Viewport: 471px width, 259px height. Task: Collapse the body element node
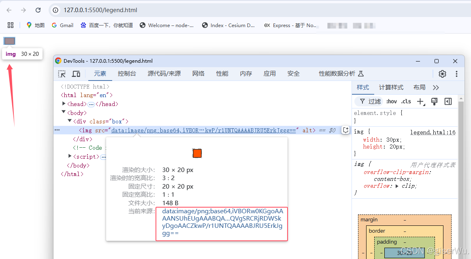(64, 112)
